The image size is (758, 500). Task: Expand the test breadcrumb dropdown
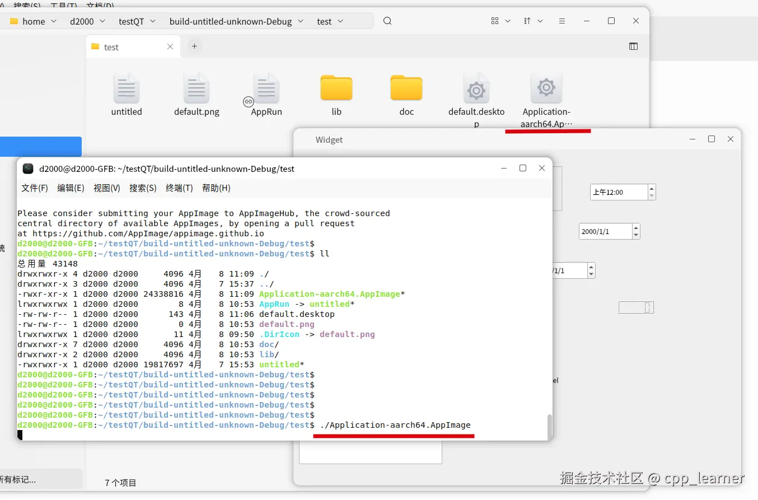click(x=340, y=21)
